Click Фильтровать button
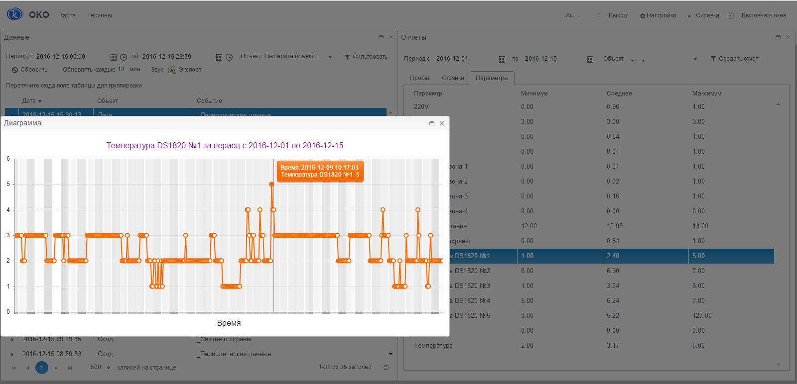Screen dimensions: 797x384 click(366, 57)
